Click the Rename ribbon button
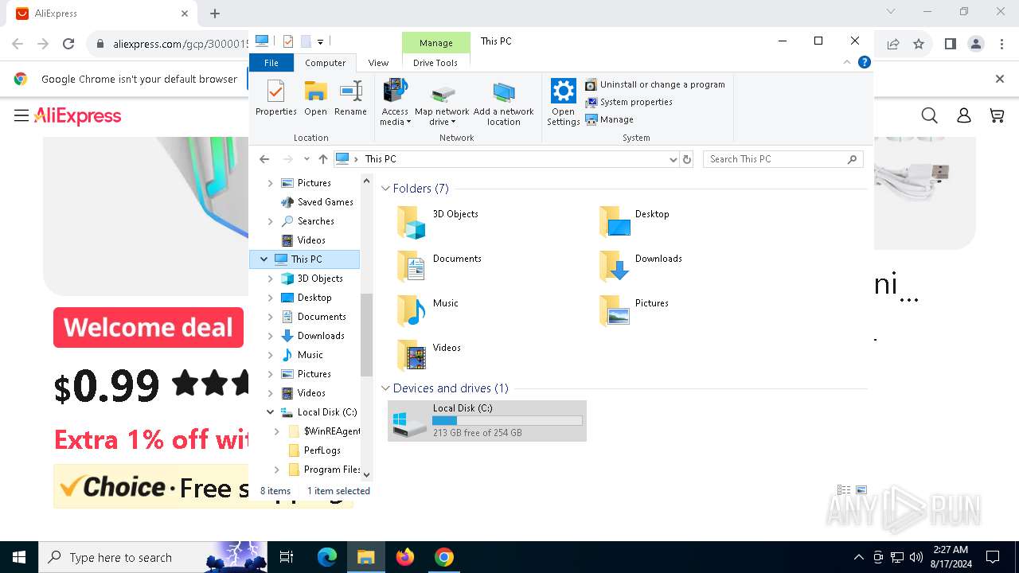The image size is (1019, 573). [350, 99]
